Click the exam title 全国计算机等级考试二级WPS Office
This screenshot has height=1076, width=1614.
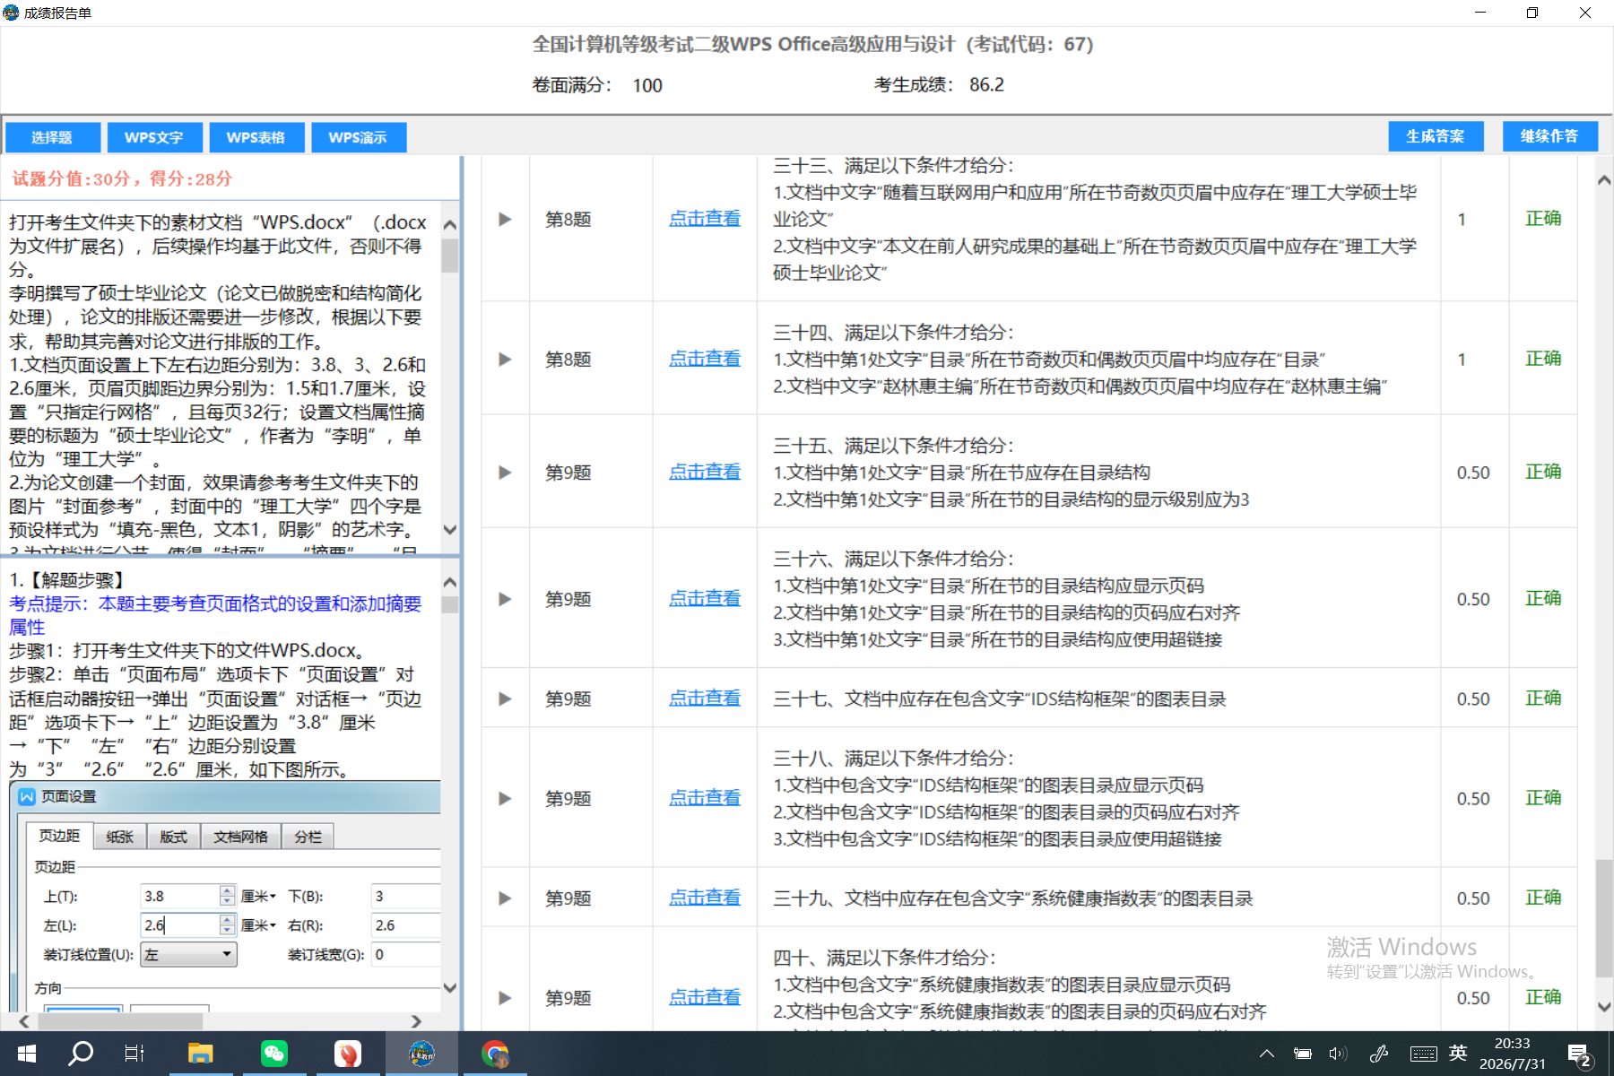pos(812,44)
